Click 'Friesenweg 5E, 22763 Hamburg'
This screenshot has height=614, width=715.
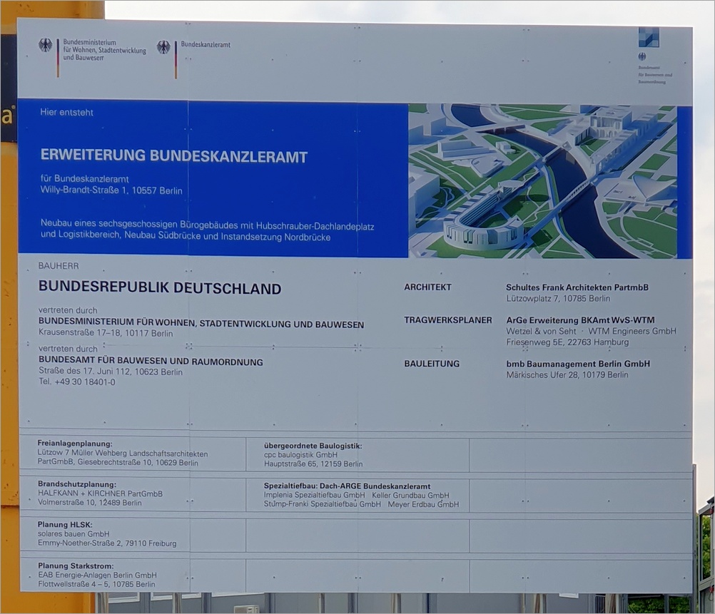point(568,342)
